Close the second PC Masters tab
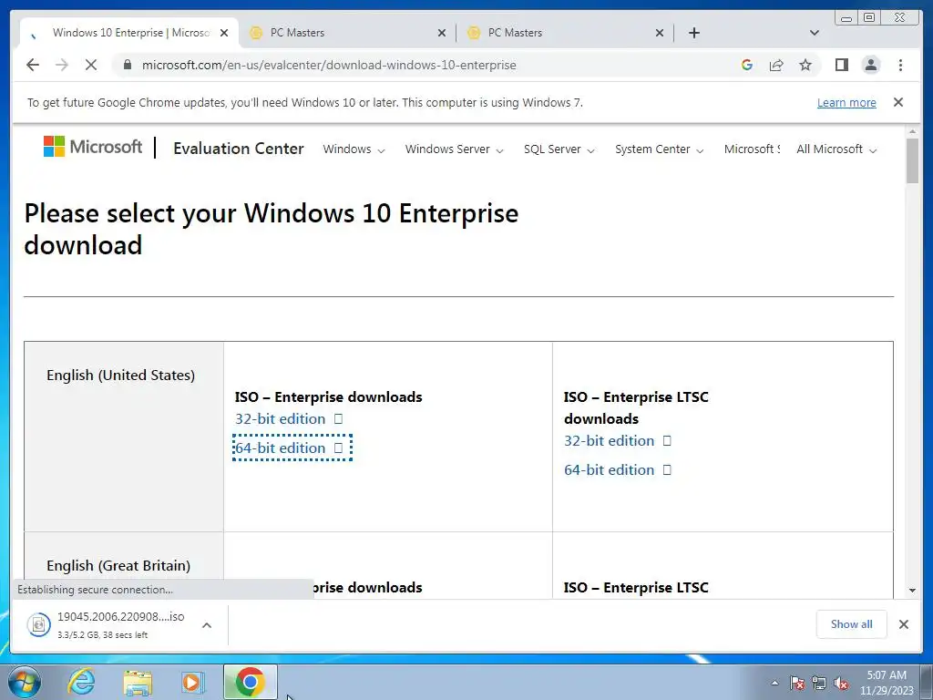The height and width of the screenshot is (700, 933). click(660, 33)
